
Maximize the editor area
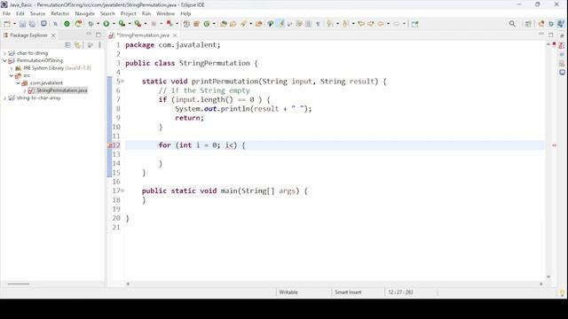tap(550, 35)
